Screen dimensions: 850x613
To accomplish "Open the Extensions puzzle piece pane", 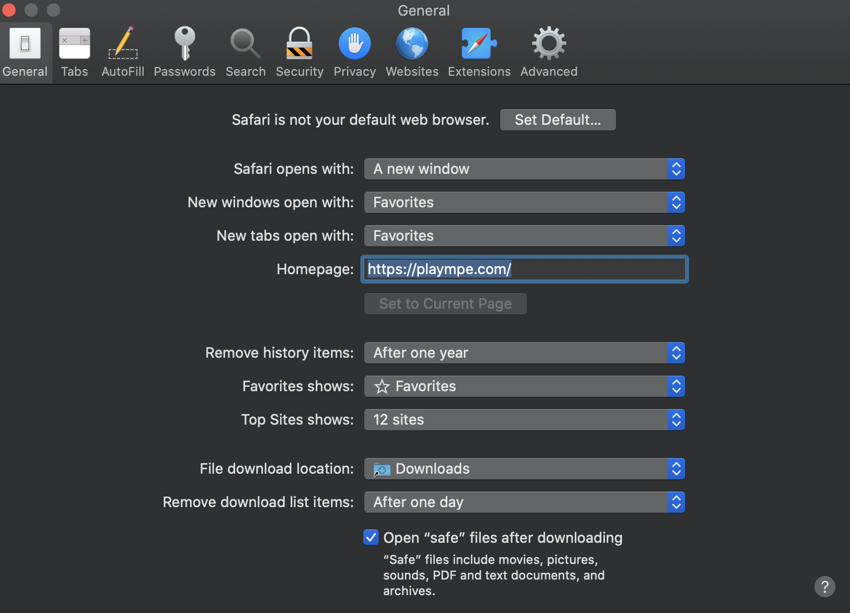I will [479, 53].
